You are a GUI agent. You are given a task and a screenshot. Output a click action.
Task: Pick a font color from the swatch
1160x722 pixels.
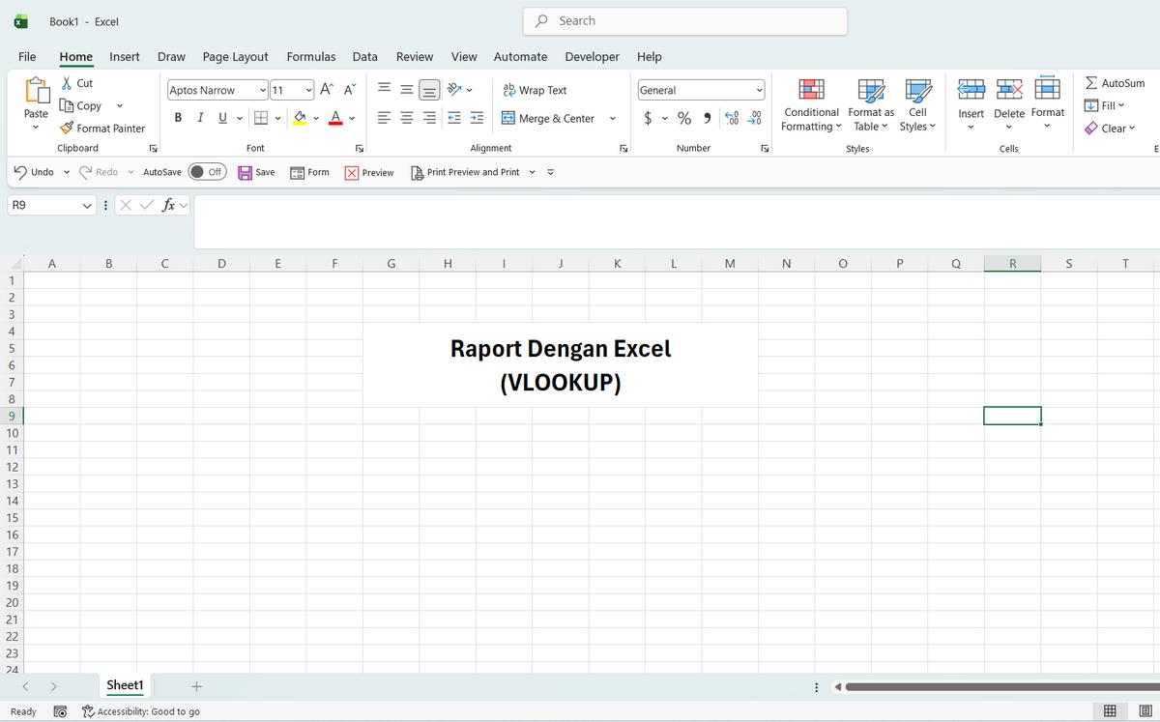tap(335, 119)
